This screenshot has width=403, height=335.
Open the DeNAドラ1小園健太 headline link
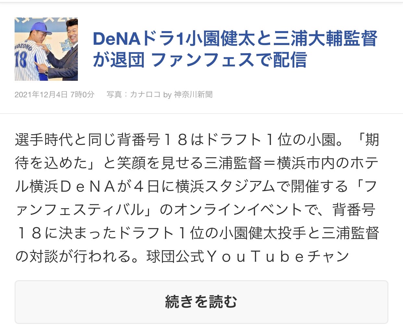tap(235, 49)
